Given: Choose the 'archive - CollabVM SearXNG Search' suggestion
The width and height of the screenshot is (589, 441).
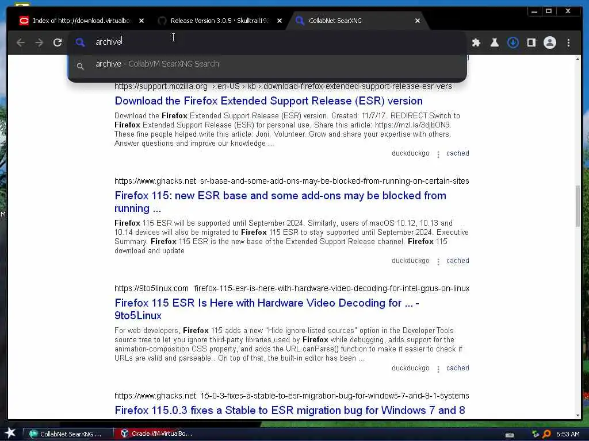Looking at the screenshot, I should 267,64.
